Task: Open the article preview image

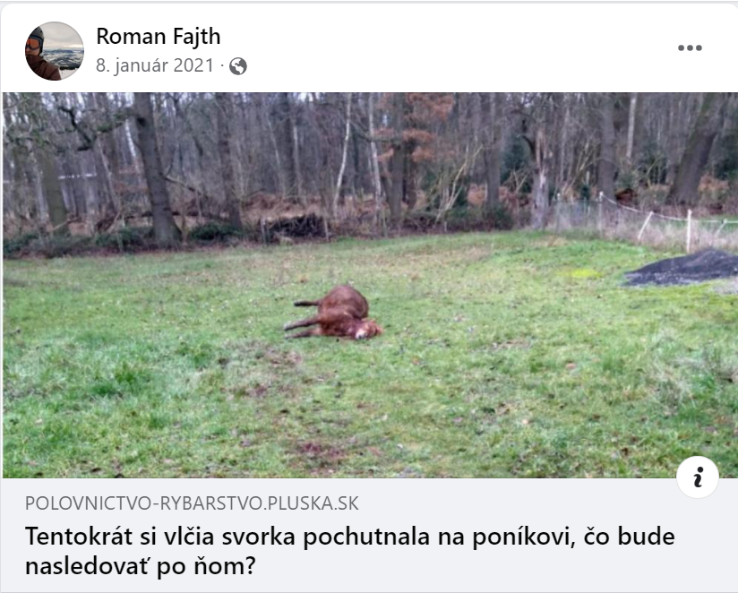Action: pos(370,285)
